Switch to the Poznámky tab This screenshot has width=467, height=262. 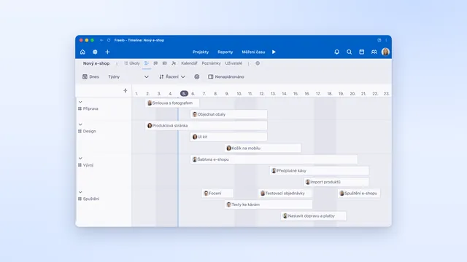pos(211,63)
